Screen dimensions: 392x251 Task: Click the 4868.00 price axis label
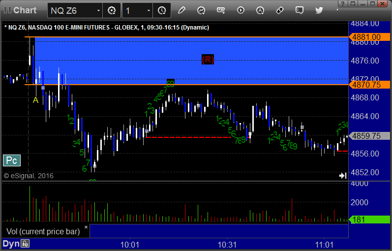[x=365, y=97]
